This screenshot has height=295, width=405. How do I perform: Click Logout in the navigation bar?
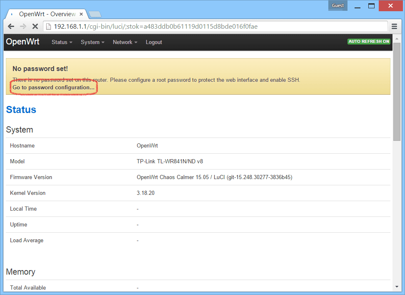tap(154, 42)
